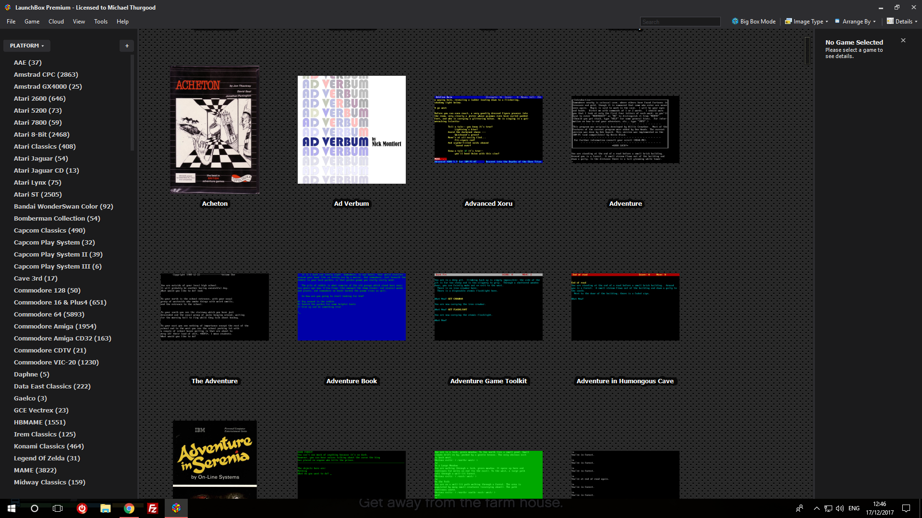This screenshot has height=518, width=922.
Task: Select the Adventure Book blue screenshot
Action: click(x=352, y=307)
